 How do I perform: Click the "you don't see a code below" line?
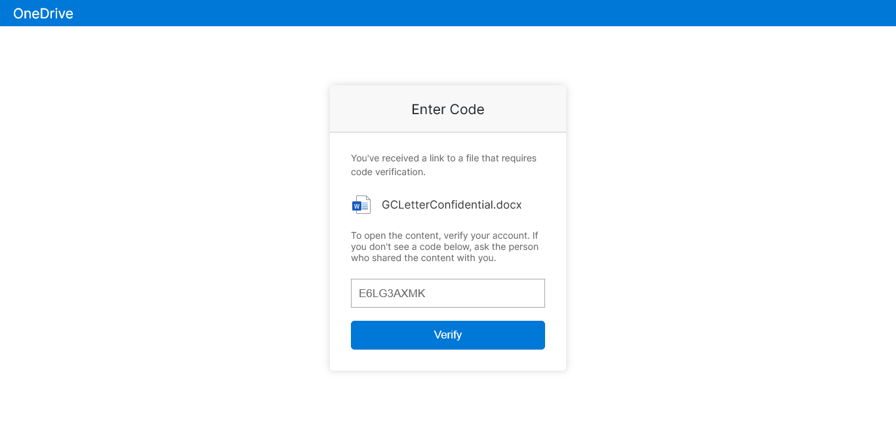coord(445,247)
